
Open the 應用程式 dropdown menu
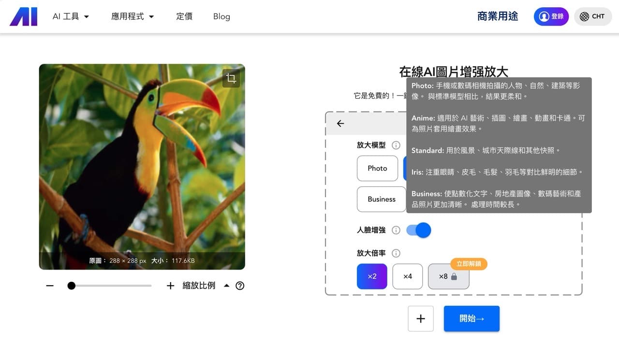pos(133,16)
